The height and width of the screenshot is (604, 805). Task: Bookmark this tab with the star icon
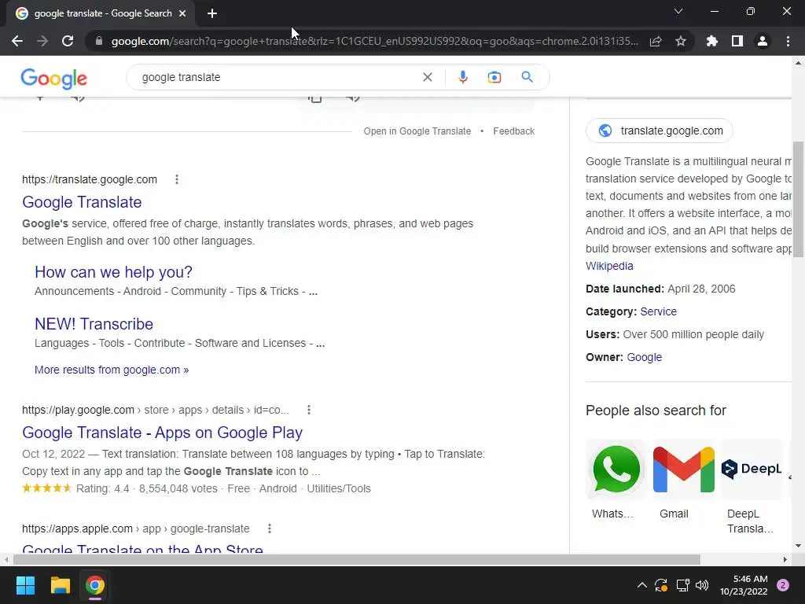[x=681, y=41]
